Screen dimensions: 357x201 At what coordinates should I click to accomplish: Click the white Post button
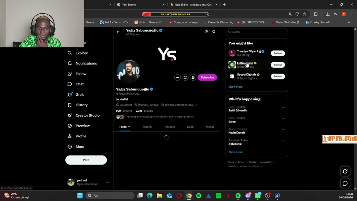point(86,160)
